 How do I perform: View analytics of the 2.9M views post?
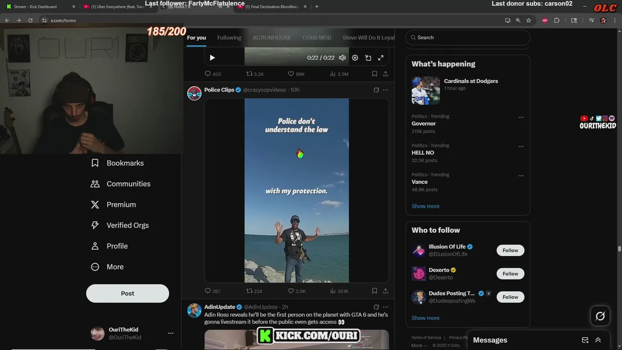click(339, 74)
